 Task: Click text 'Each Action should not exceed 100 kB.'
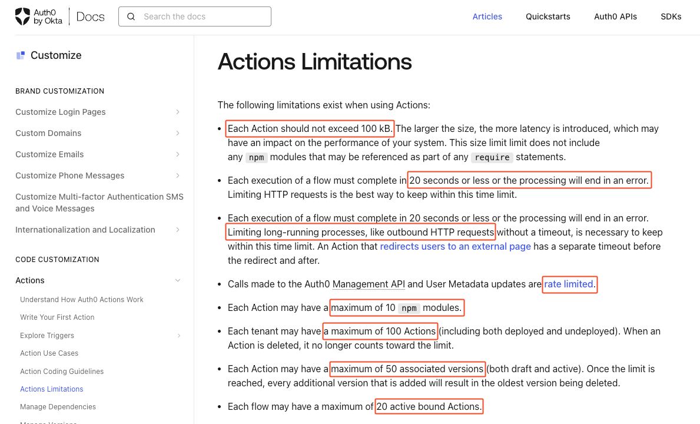click(310, 128)
